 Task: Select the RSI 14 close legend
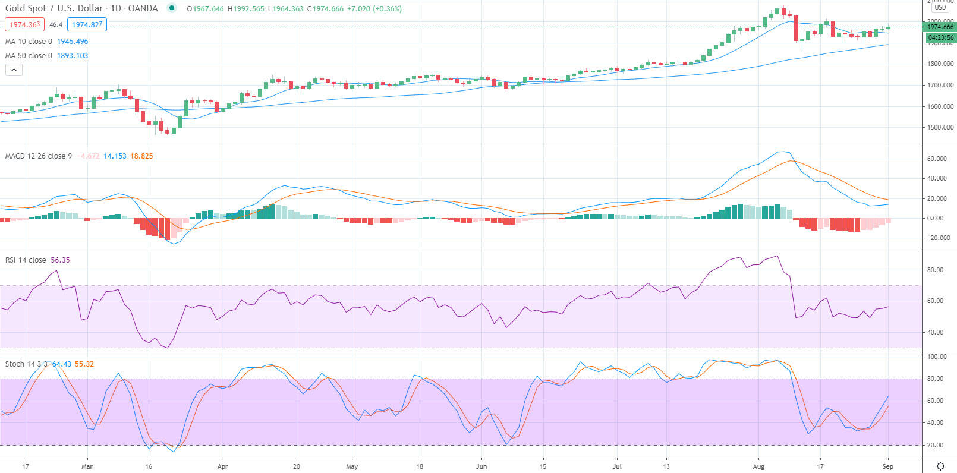(26, 260)
